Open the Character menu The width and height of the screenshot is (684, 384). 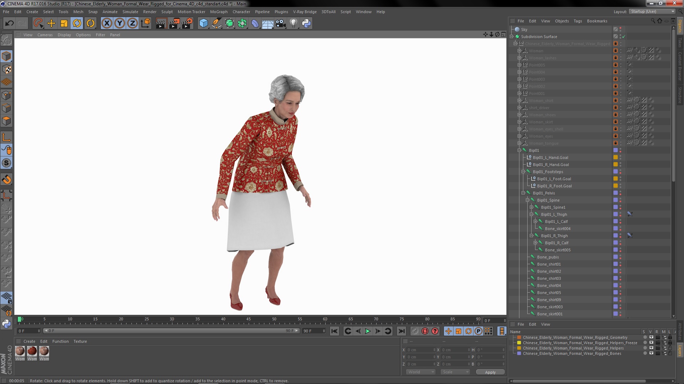pyautogui.click(x=241, y=12)
